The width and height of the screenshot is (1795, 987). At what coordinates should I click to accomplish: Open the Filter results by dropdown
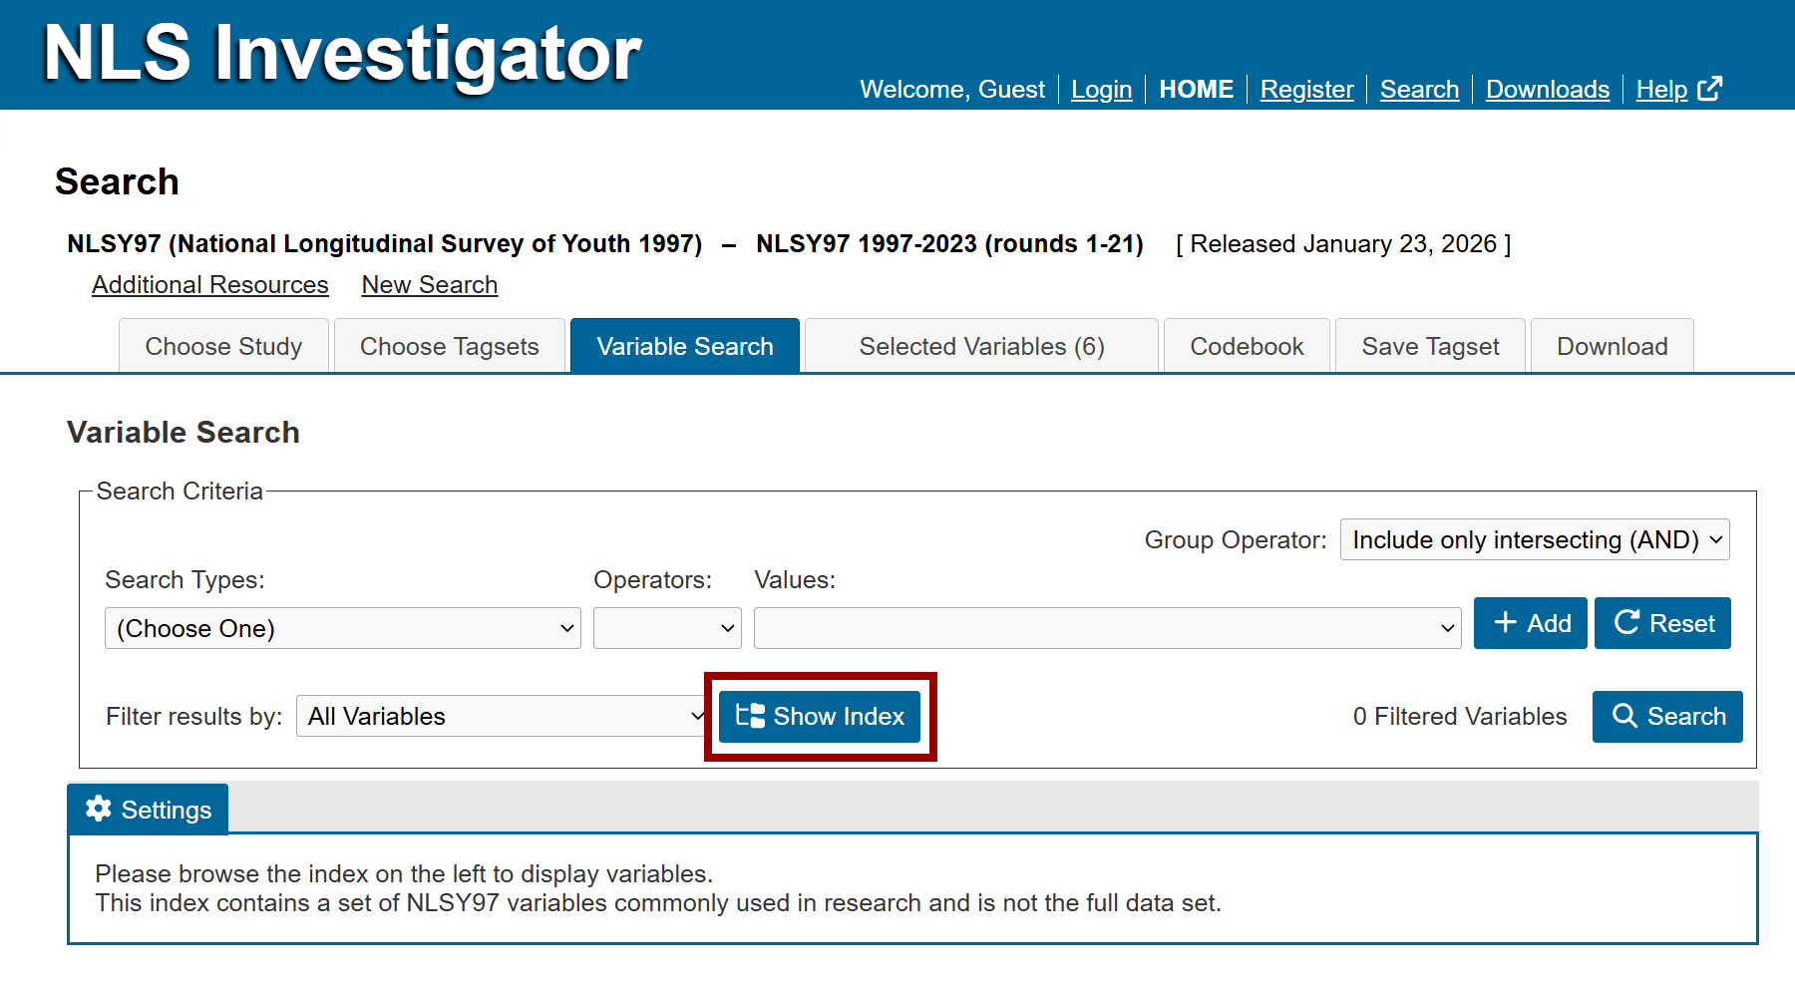coord(502,716)
